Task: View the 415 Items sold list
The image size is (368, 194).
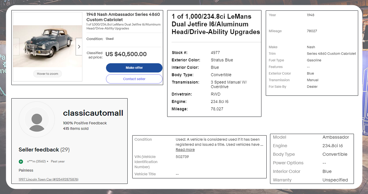Action: (x=75, y=128)
